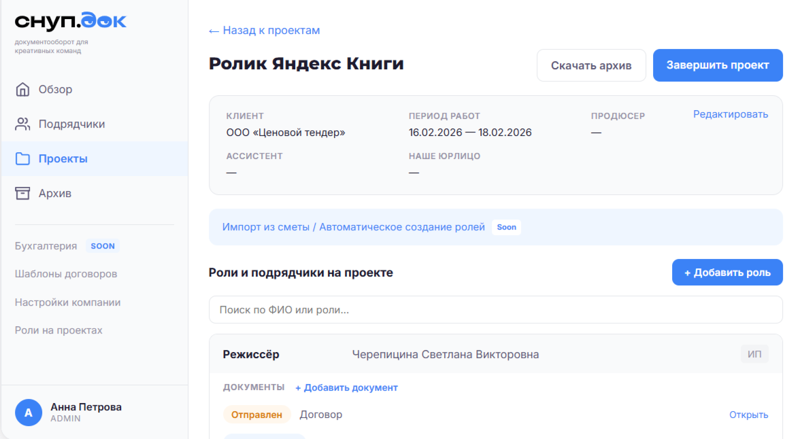Click the SOON badge beside Бухгалтерия
The height and width of the screenshot is (439, 802).
pyautogui.click(x=103, y=245)
